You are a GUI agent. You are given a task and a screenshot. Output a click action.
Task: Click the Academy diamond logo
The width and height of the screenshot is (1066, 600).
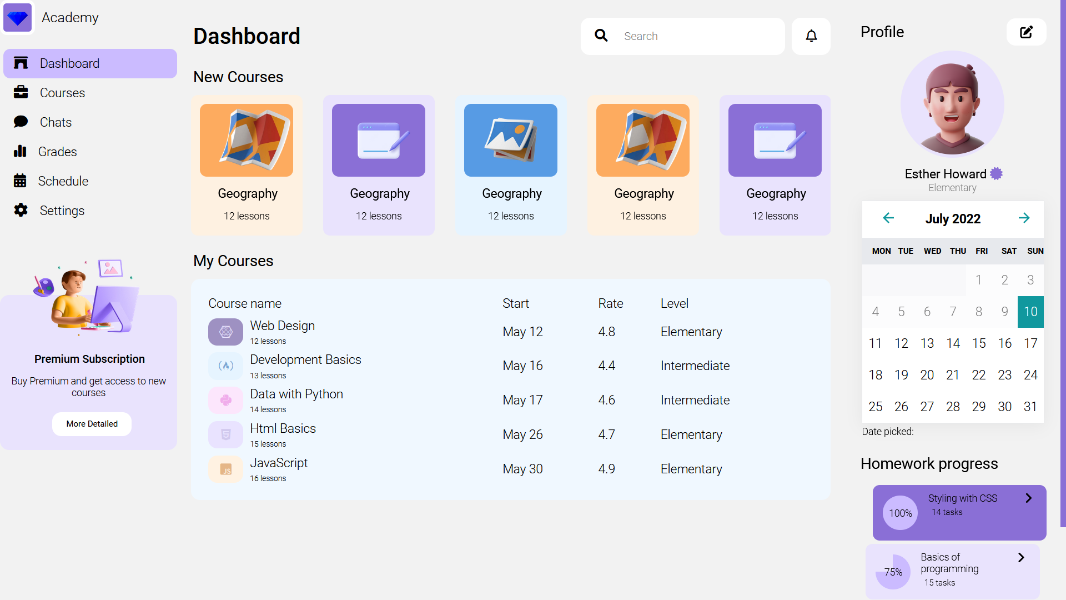[18, 18]
